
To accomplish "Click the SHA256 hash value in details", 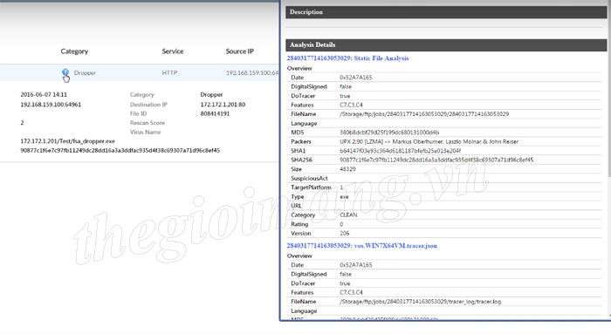I will pyautogui.click(x=436, y=160).
